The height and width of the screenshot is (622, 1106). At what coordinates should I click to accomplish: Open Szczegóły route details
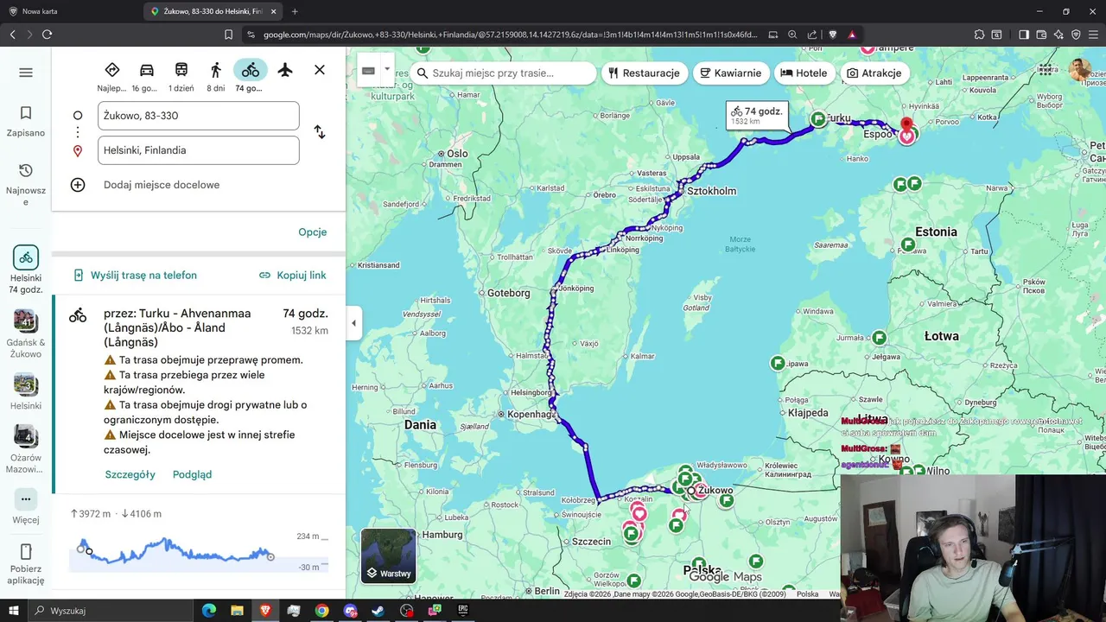tap(130, 474)
